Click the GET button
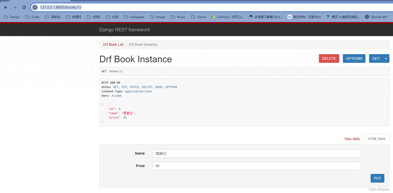 tap(376, 58)
